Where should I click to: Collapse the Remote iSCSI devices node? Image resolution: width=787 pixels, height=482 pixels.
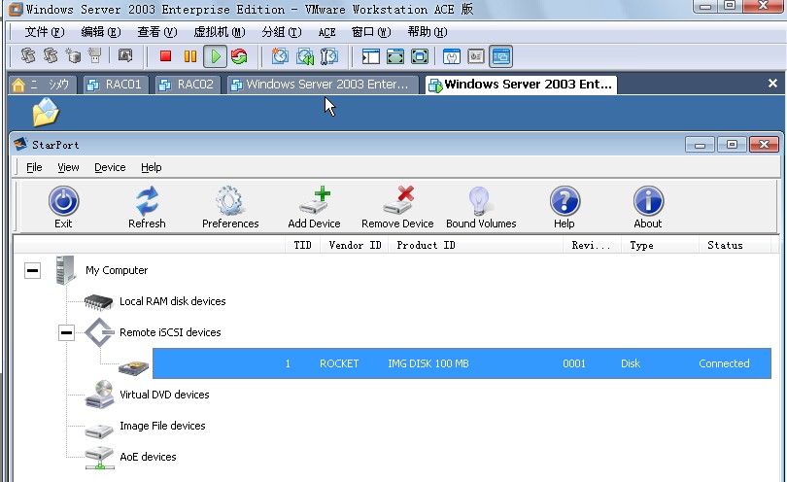click(x=66, y=332)
